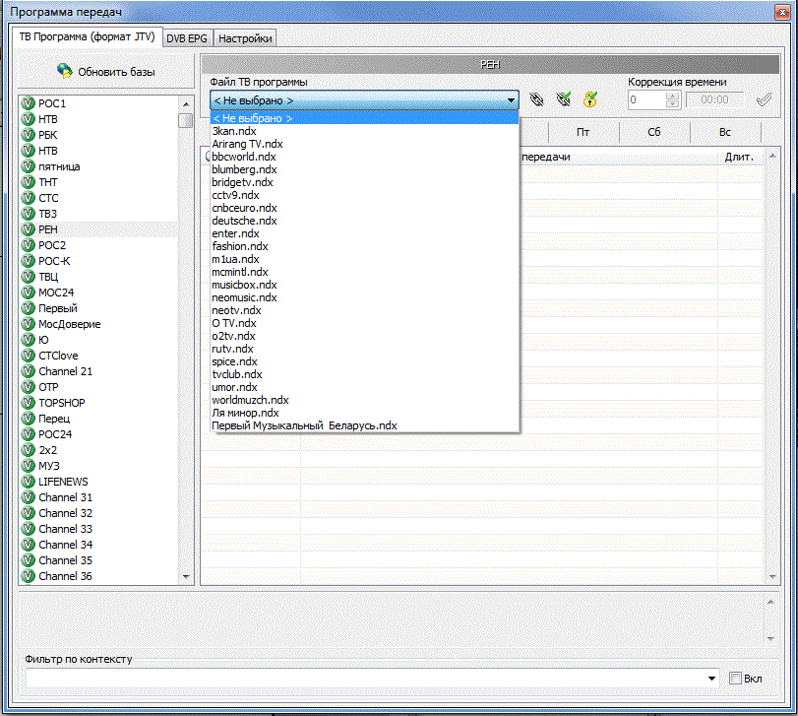Screen dimensions: 798x716
Task: Expand the Фильтр по контексту dropdown
Action: [712, 679]
